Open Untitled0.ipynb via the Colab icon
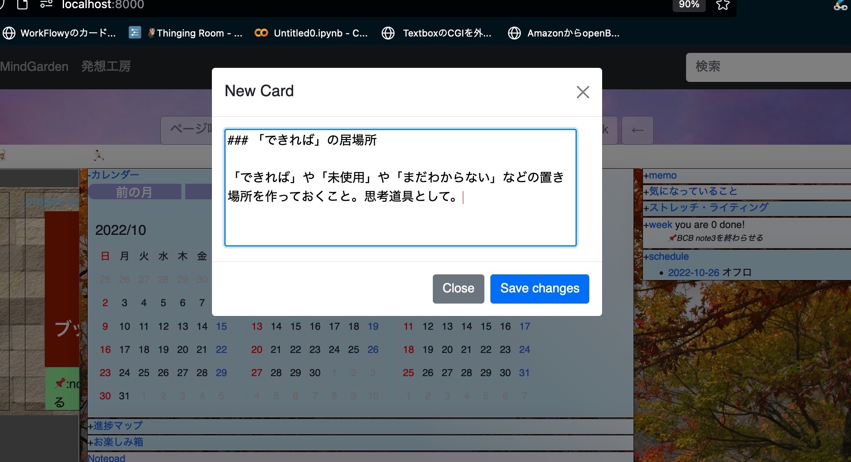 click(x=262, y=32)
